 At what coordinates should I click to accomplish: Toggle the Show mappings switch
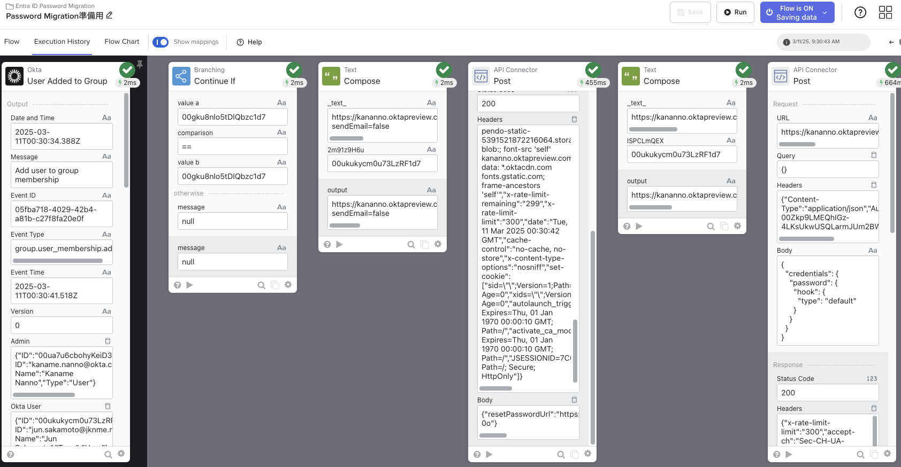coord(161,42)
